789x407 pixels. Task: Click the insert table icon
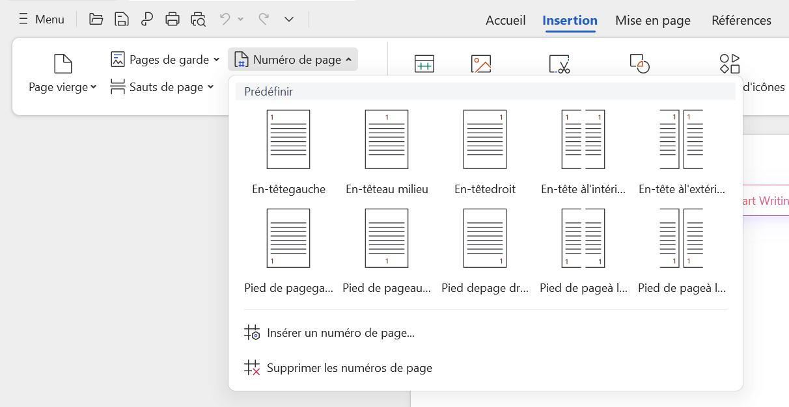point(424,64)
